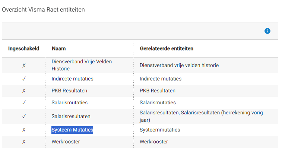Toggle enabled mark for Werkrooster row

tap(24, 142)
